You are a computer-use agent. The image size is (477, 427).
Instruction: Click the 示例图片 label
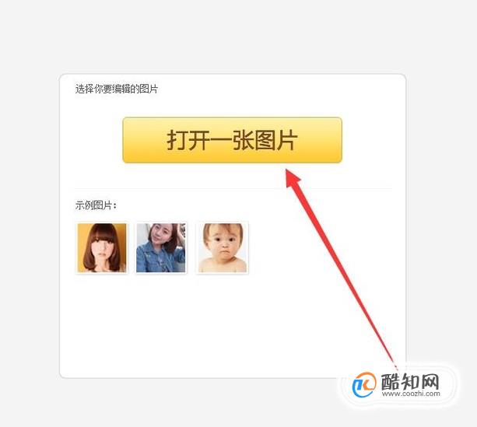point(96,205)
